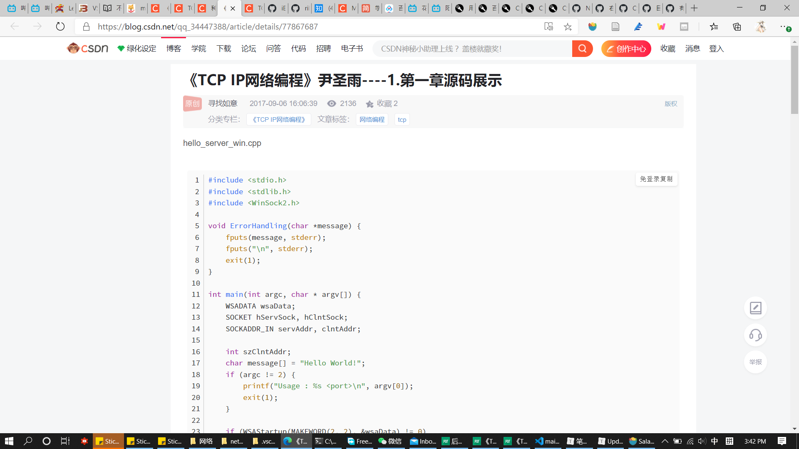Select the 问答 menu item
Viewport: 799px width, 449px height.
273,48
